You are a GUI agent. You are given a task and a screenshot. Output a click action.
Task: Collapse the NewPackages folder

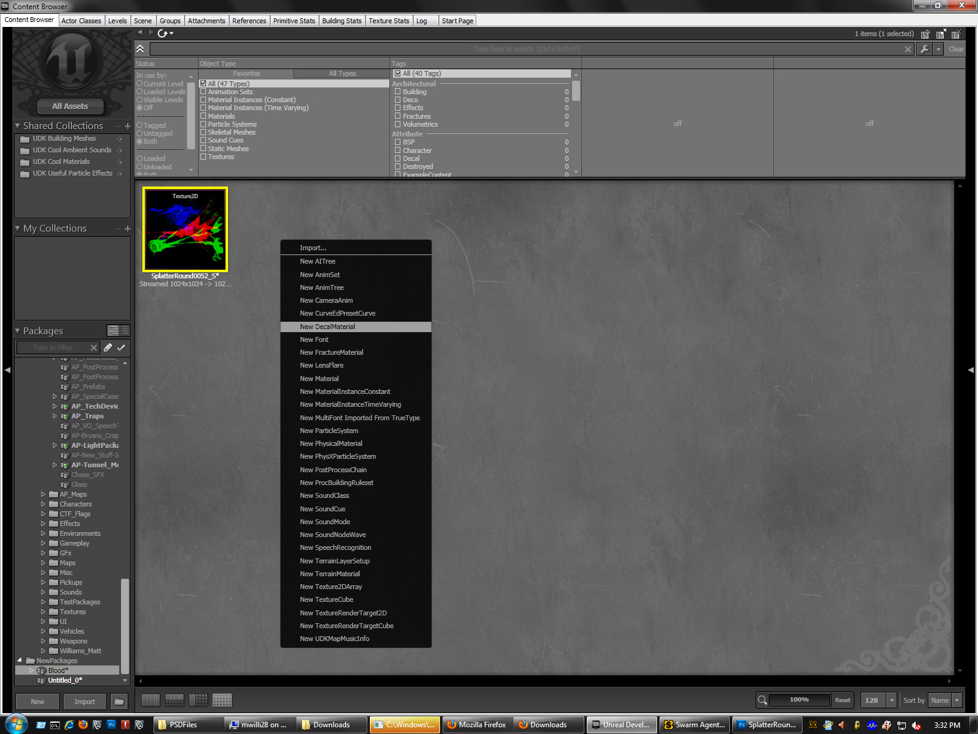point(20,661)
